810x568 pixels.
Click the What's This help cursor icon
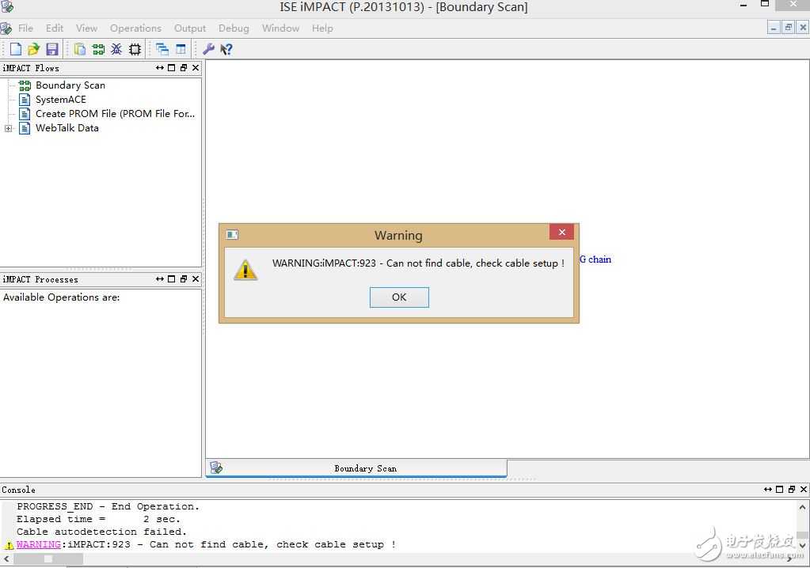click(226, 49)
